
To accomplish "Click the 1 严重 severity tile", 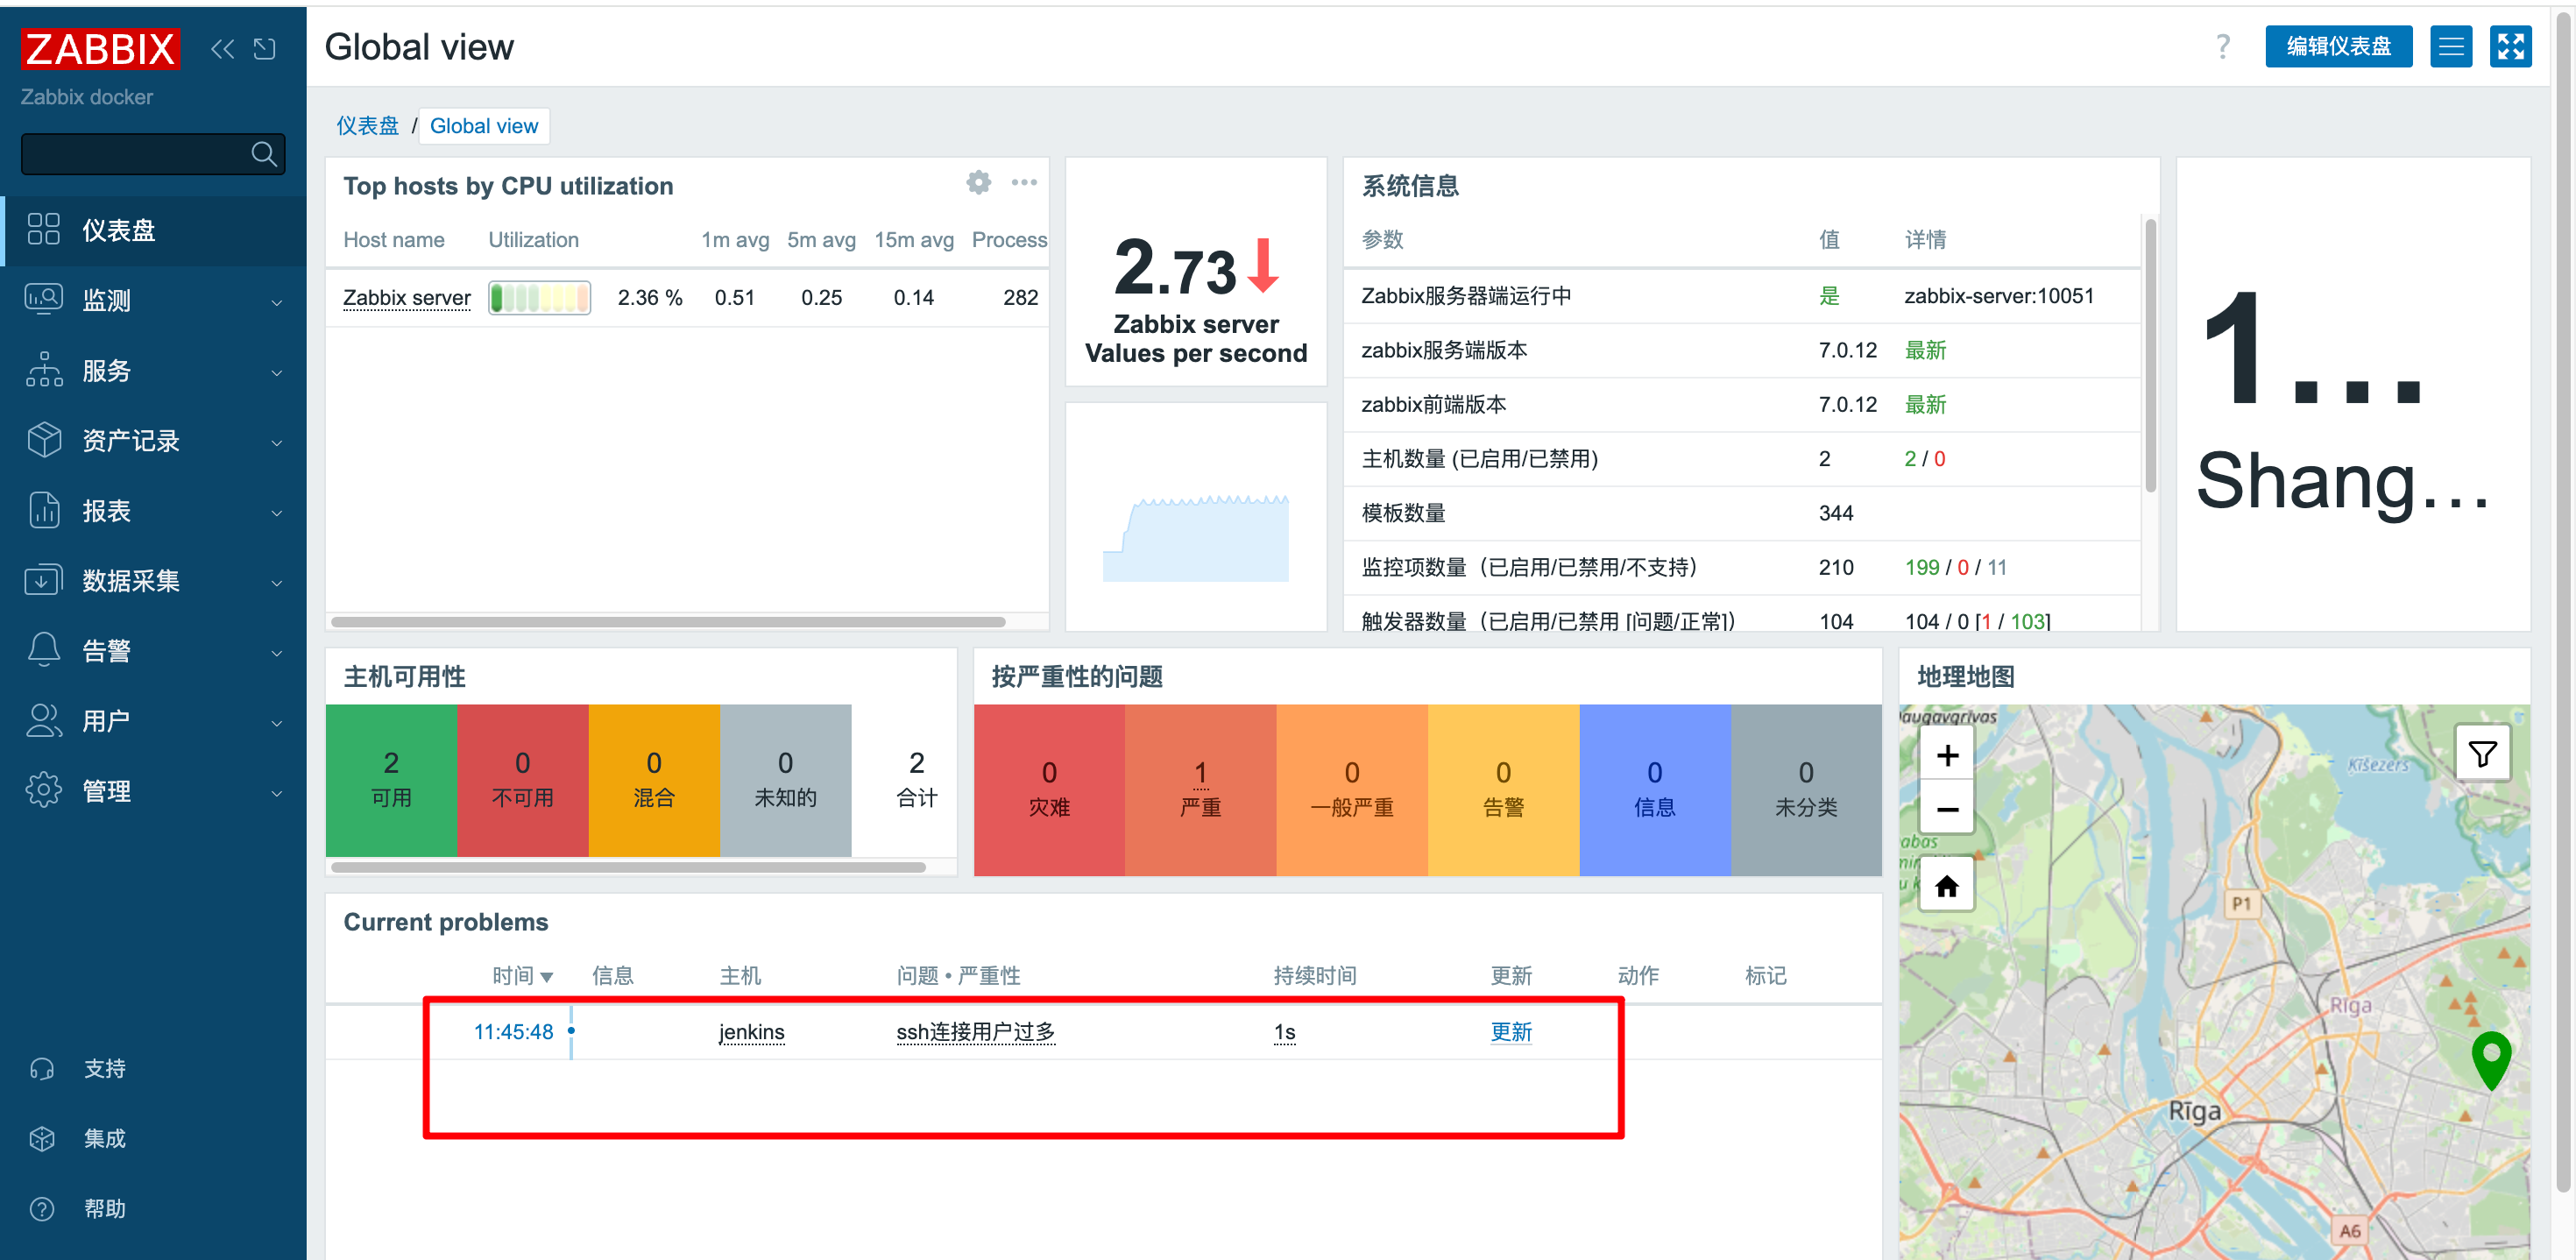I will tap(1200, 789).
